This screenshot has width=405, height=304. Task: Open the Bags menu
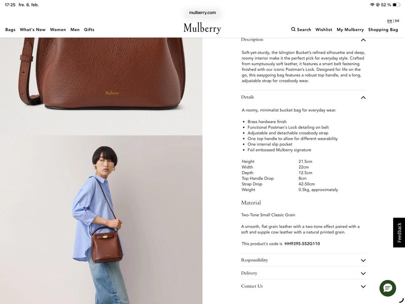[x=10, y=30]
